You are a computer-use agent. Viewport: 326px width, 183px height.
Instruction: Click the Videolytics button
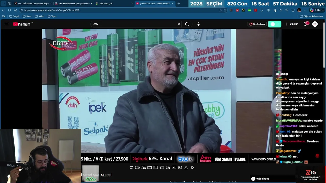(x=260, y=179)
